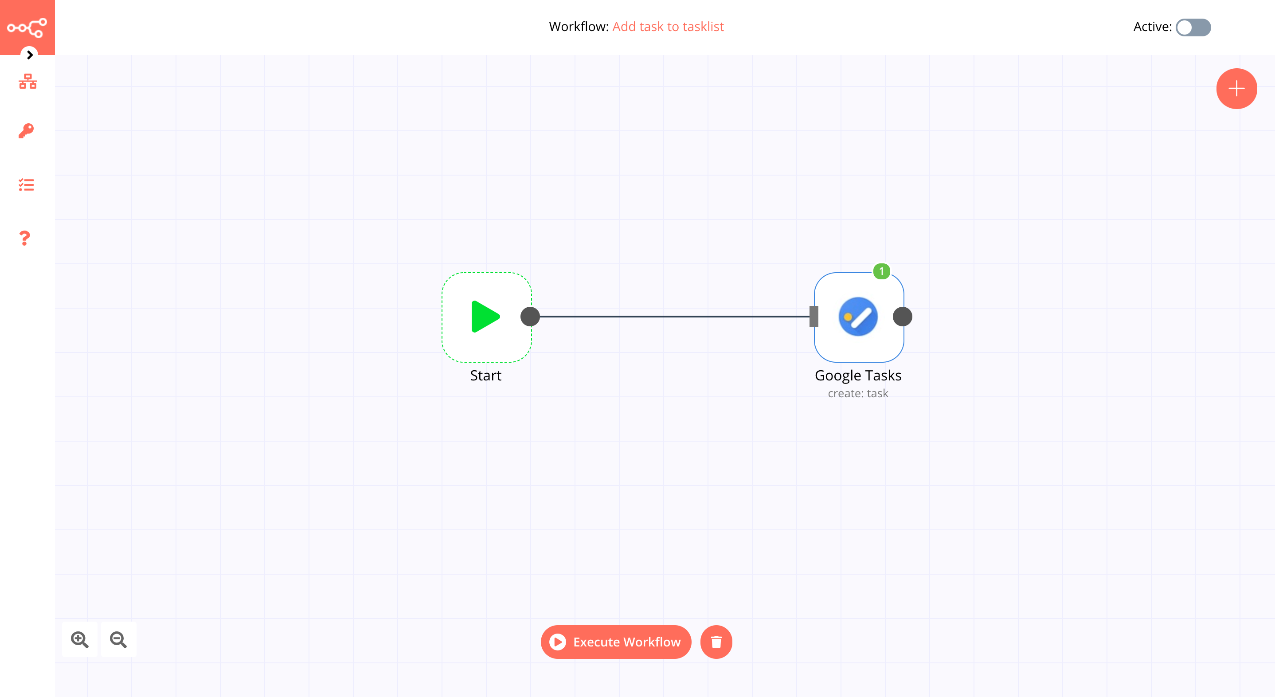Viewport: 1275px width, 697px height.
Task: Zoom in on the canvas
Action: (79, 639)
